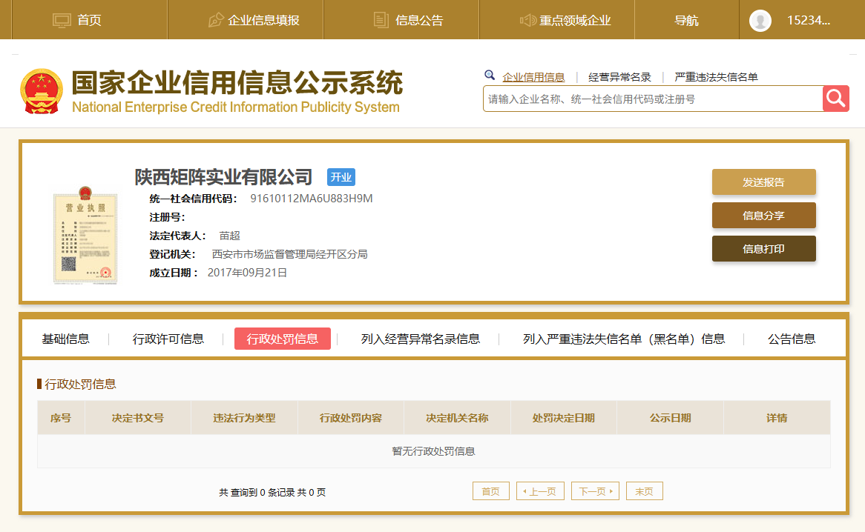Viewport: 865px width, 532px height.
Task: Click the 违法行为类型 column header
Action: click(x=244, y=418)
